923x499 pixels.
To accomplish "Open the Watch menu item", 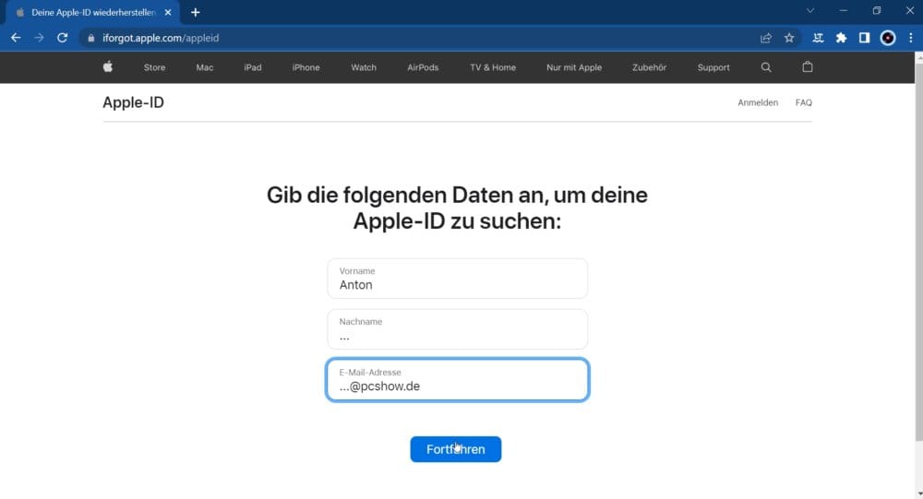I will pos(364,67).
